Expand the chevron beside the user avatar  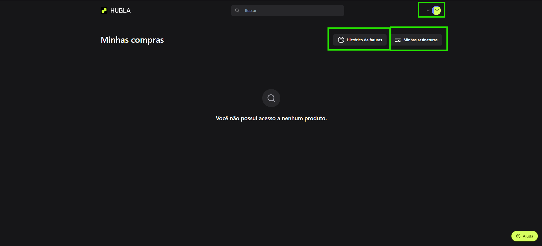pyautogui.click(x=428, y=10)
